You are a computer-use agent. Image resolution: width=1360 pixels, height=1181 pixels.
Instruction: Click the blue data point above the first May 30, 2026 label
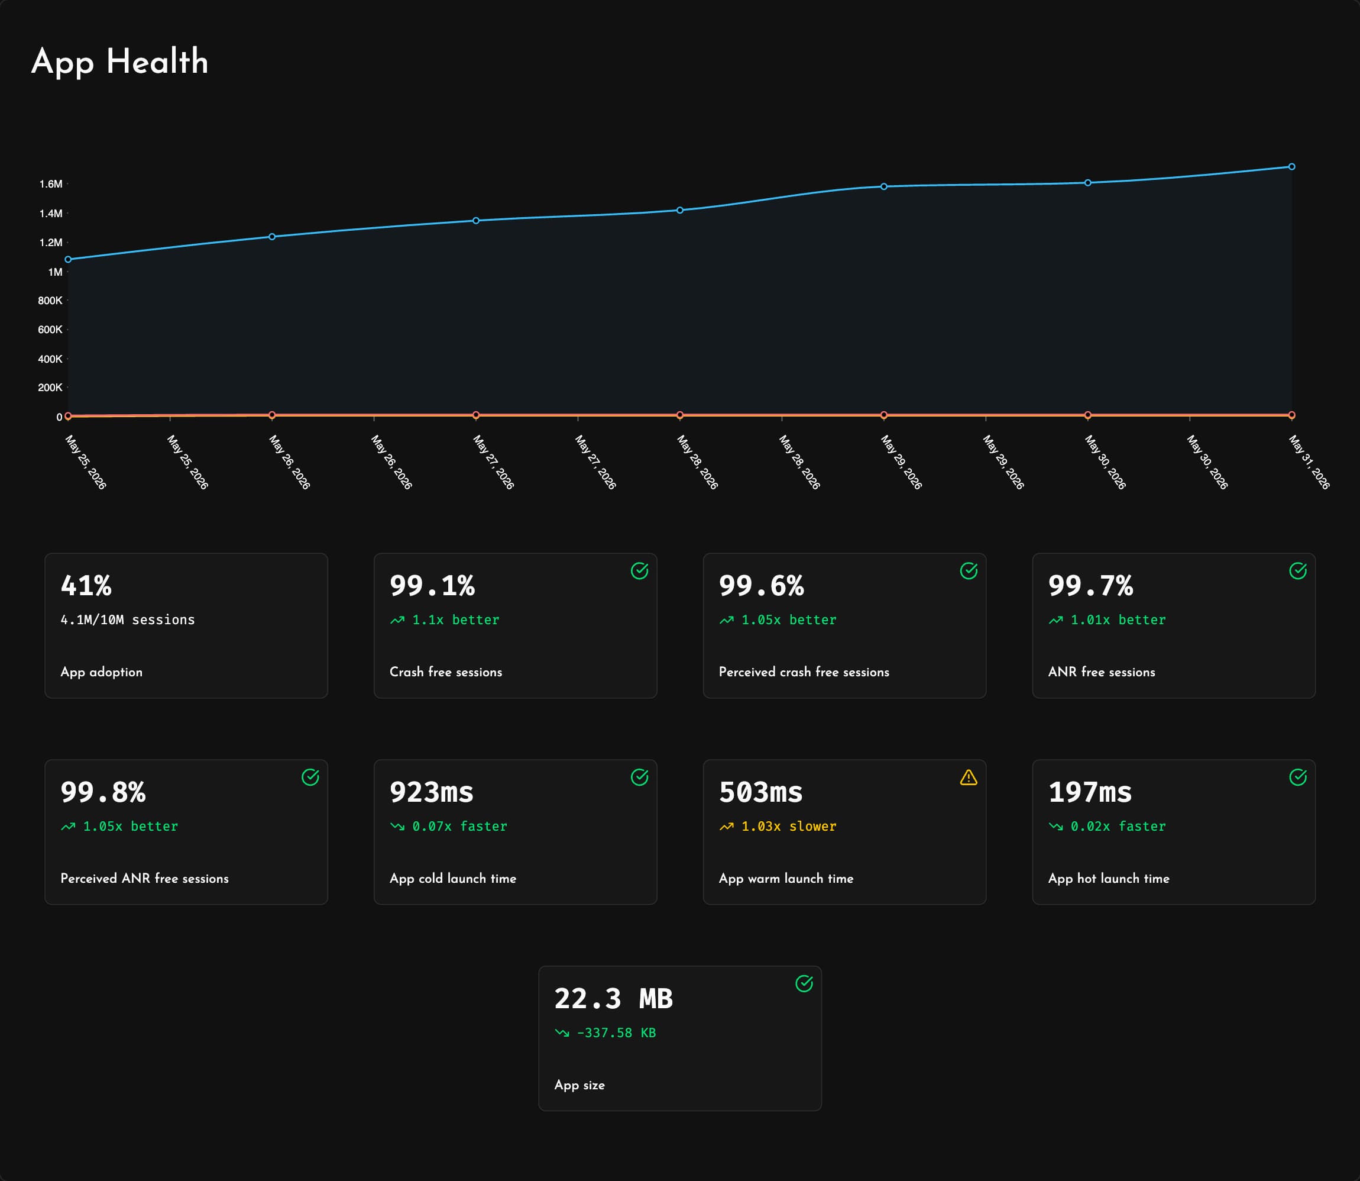coord(1087,183)
